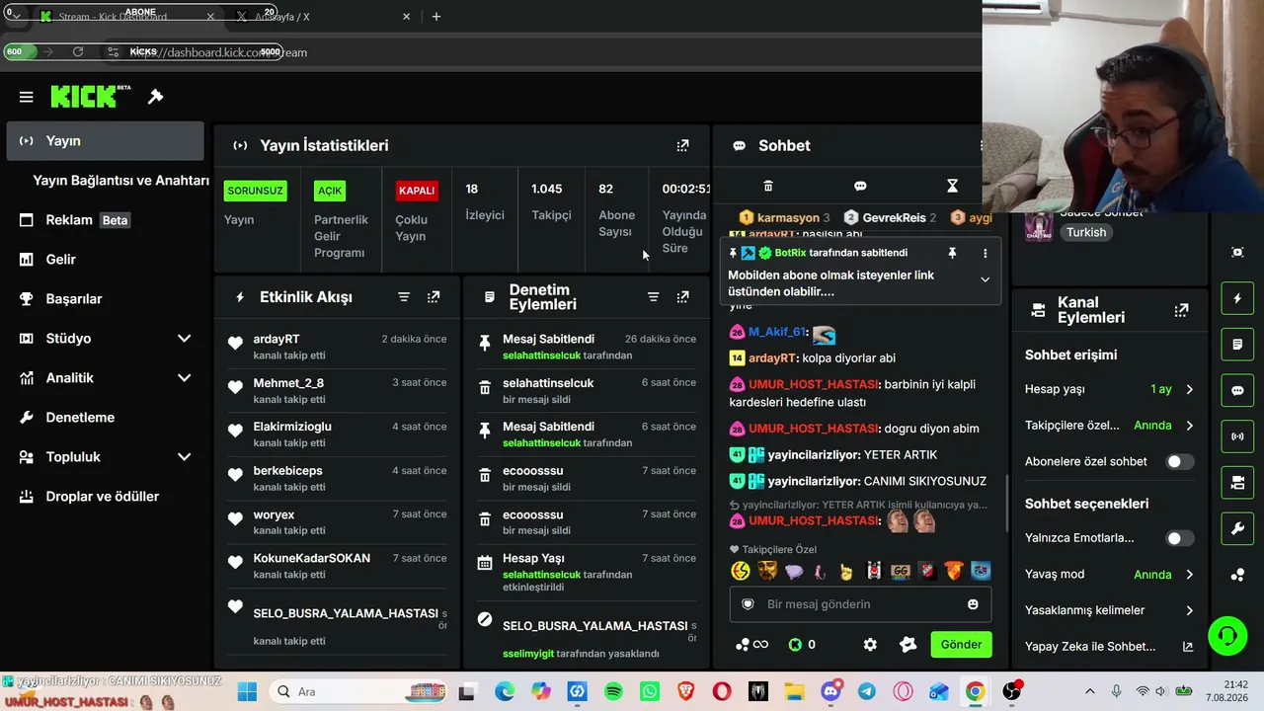Open Denetleme in the sidebar

[105, 418]
